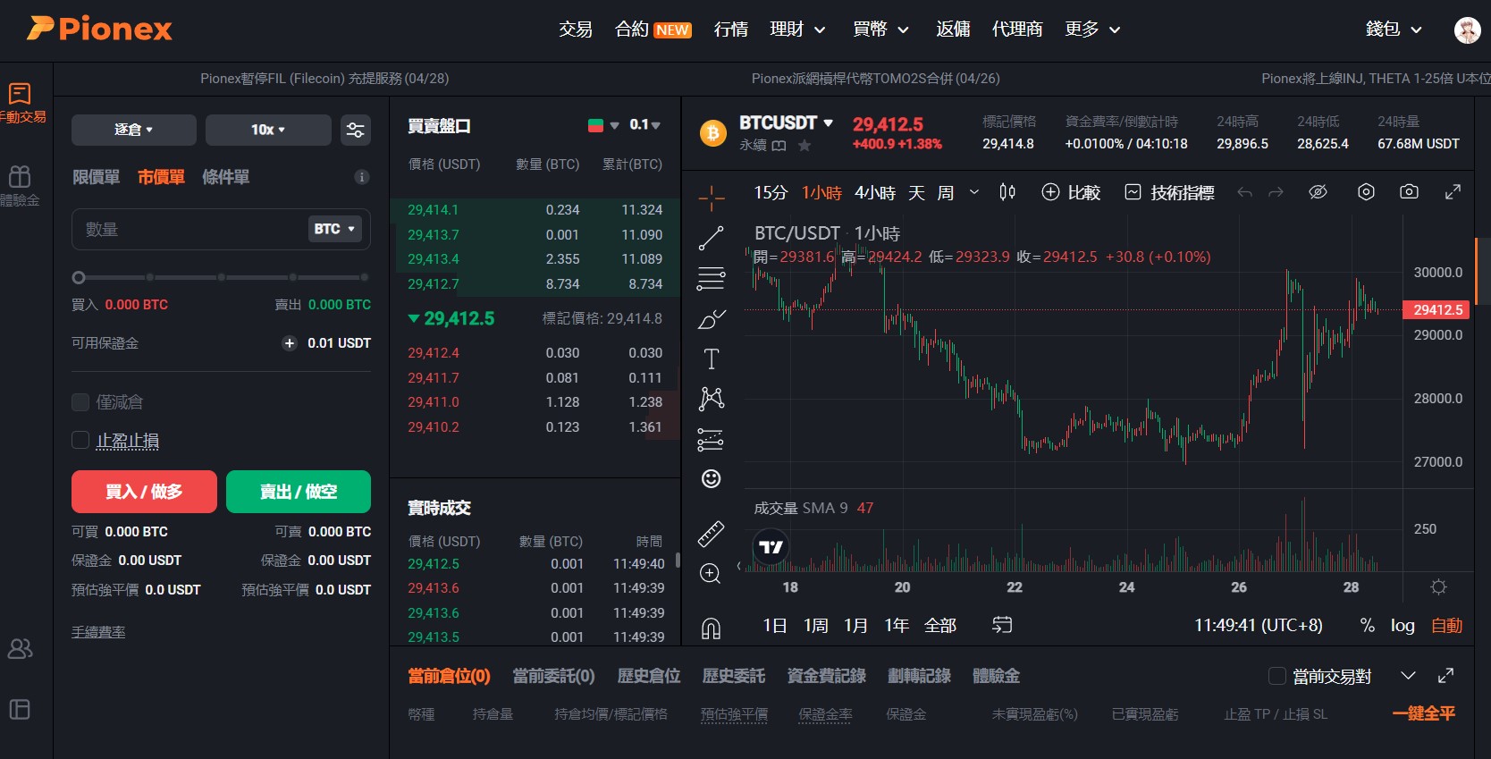Open the funding fee records tab

[x=826, y=676]
